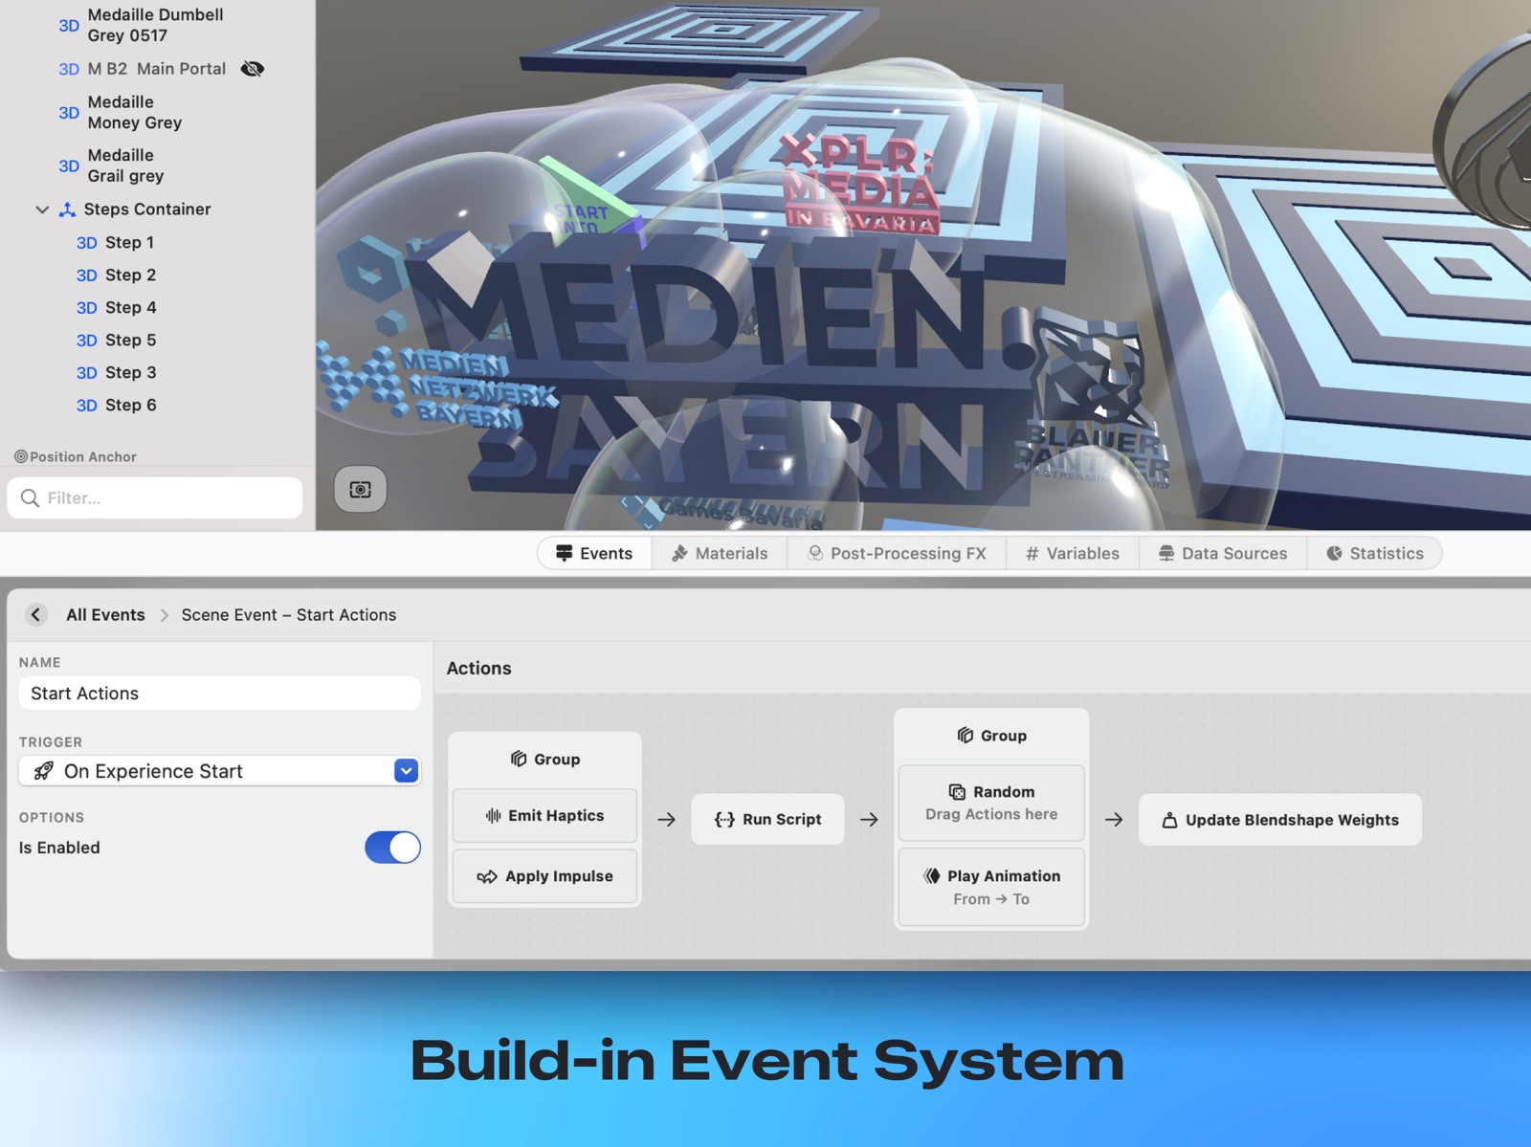This screenshot has height=1147, width=1531.
Task: Switch to the Variables tab
Action: (x=1073, y=553)
